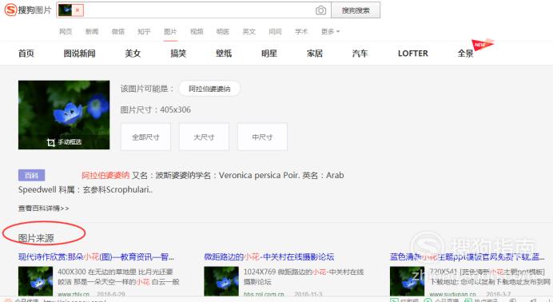
Task: Click the 搜狗搜索 search button
Action: 356,10
